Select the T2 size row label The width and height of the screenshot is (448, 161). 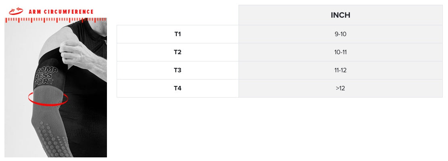178,52
